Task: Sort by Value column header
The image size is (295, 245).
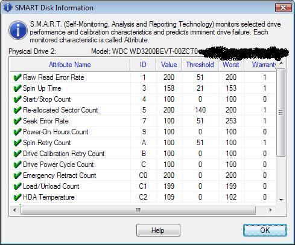Action: click(169, 65)
